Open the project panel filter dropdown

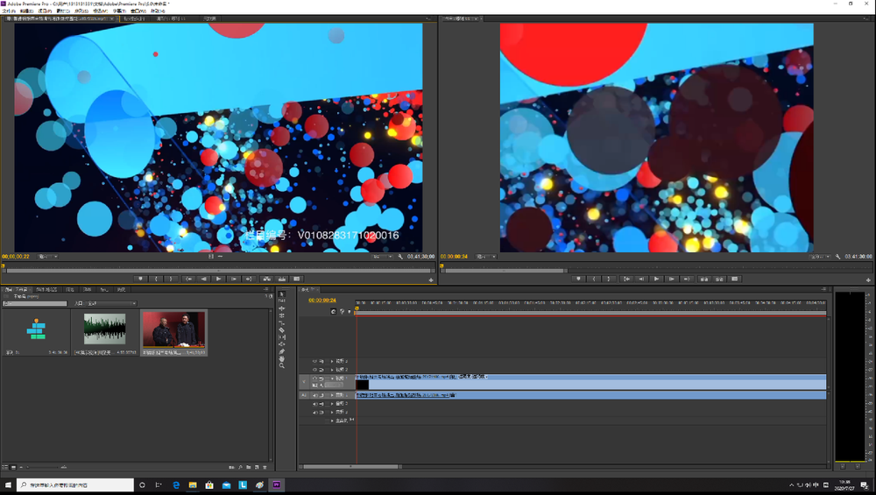click(x=110, y=303)
